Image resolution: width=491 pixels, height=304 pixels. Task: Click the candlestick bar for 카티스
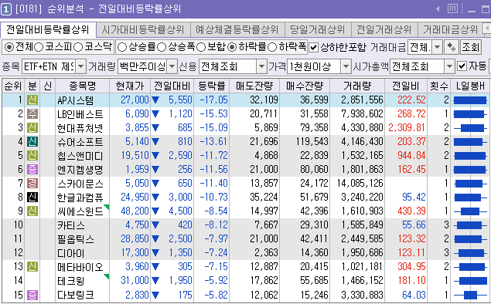tap(469, 225)
